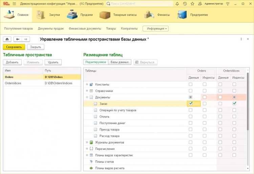Click the Планы счетов icon
The width and height of the screenshot is (254, 174).
(91, 162)
